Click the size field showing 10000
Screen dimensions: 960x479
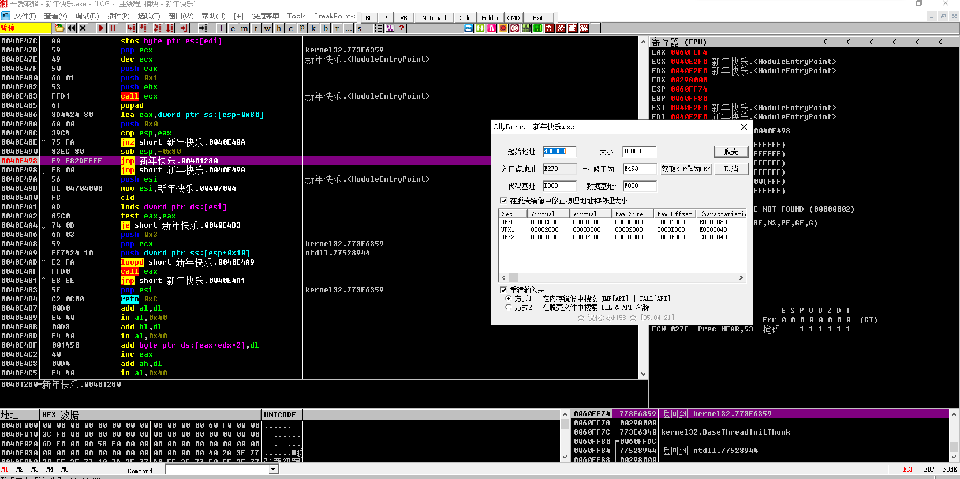[x=639, y=152]
